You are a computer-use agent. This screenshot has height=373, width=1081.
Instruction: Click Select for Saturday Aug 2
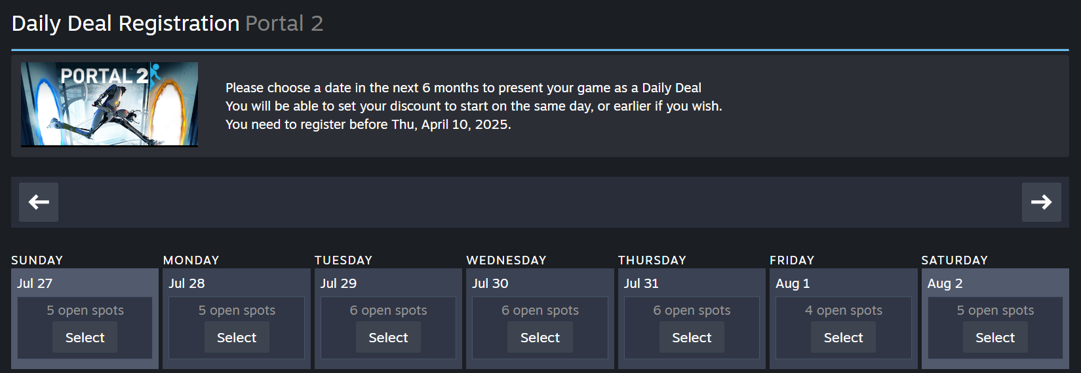point(995,338)
